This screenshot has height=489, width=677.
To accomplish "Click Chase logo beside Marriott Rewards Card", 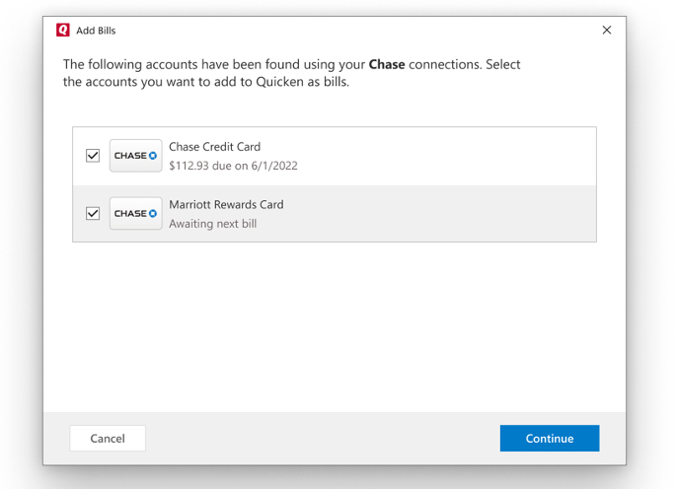I will pyautogui.click(x=135, y=214).
